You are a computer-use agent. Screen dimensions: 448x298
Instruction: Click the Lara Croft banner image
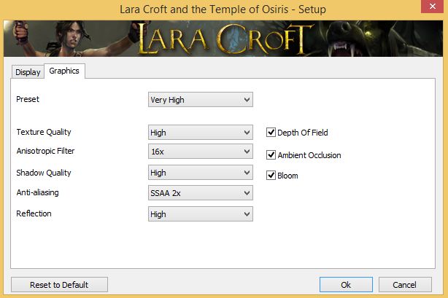pyautogui.click(x=223, y=39)
